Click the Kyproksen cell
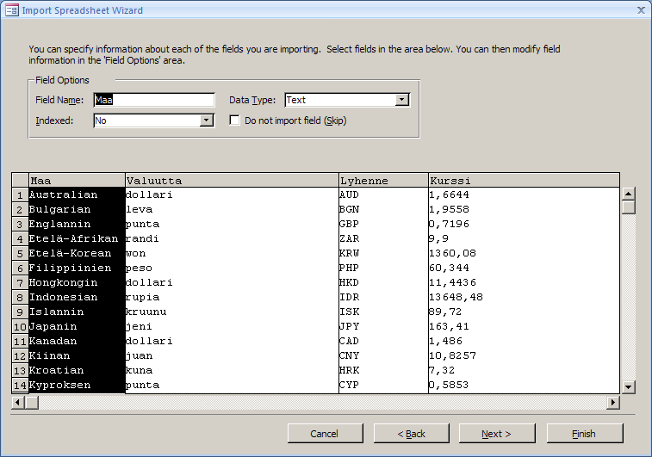Image resolution: width=652 pixels, height=457 pixels. pos(77,385)
